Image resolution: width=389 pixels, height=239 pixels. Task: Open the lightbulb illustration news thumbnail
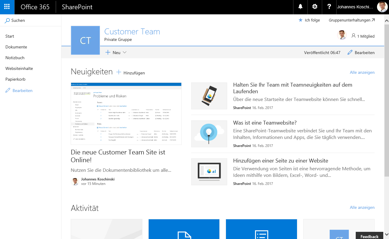point(209,134)
